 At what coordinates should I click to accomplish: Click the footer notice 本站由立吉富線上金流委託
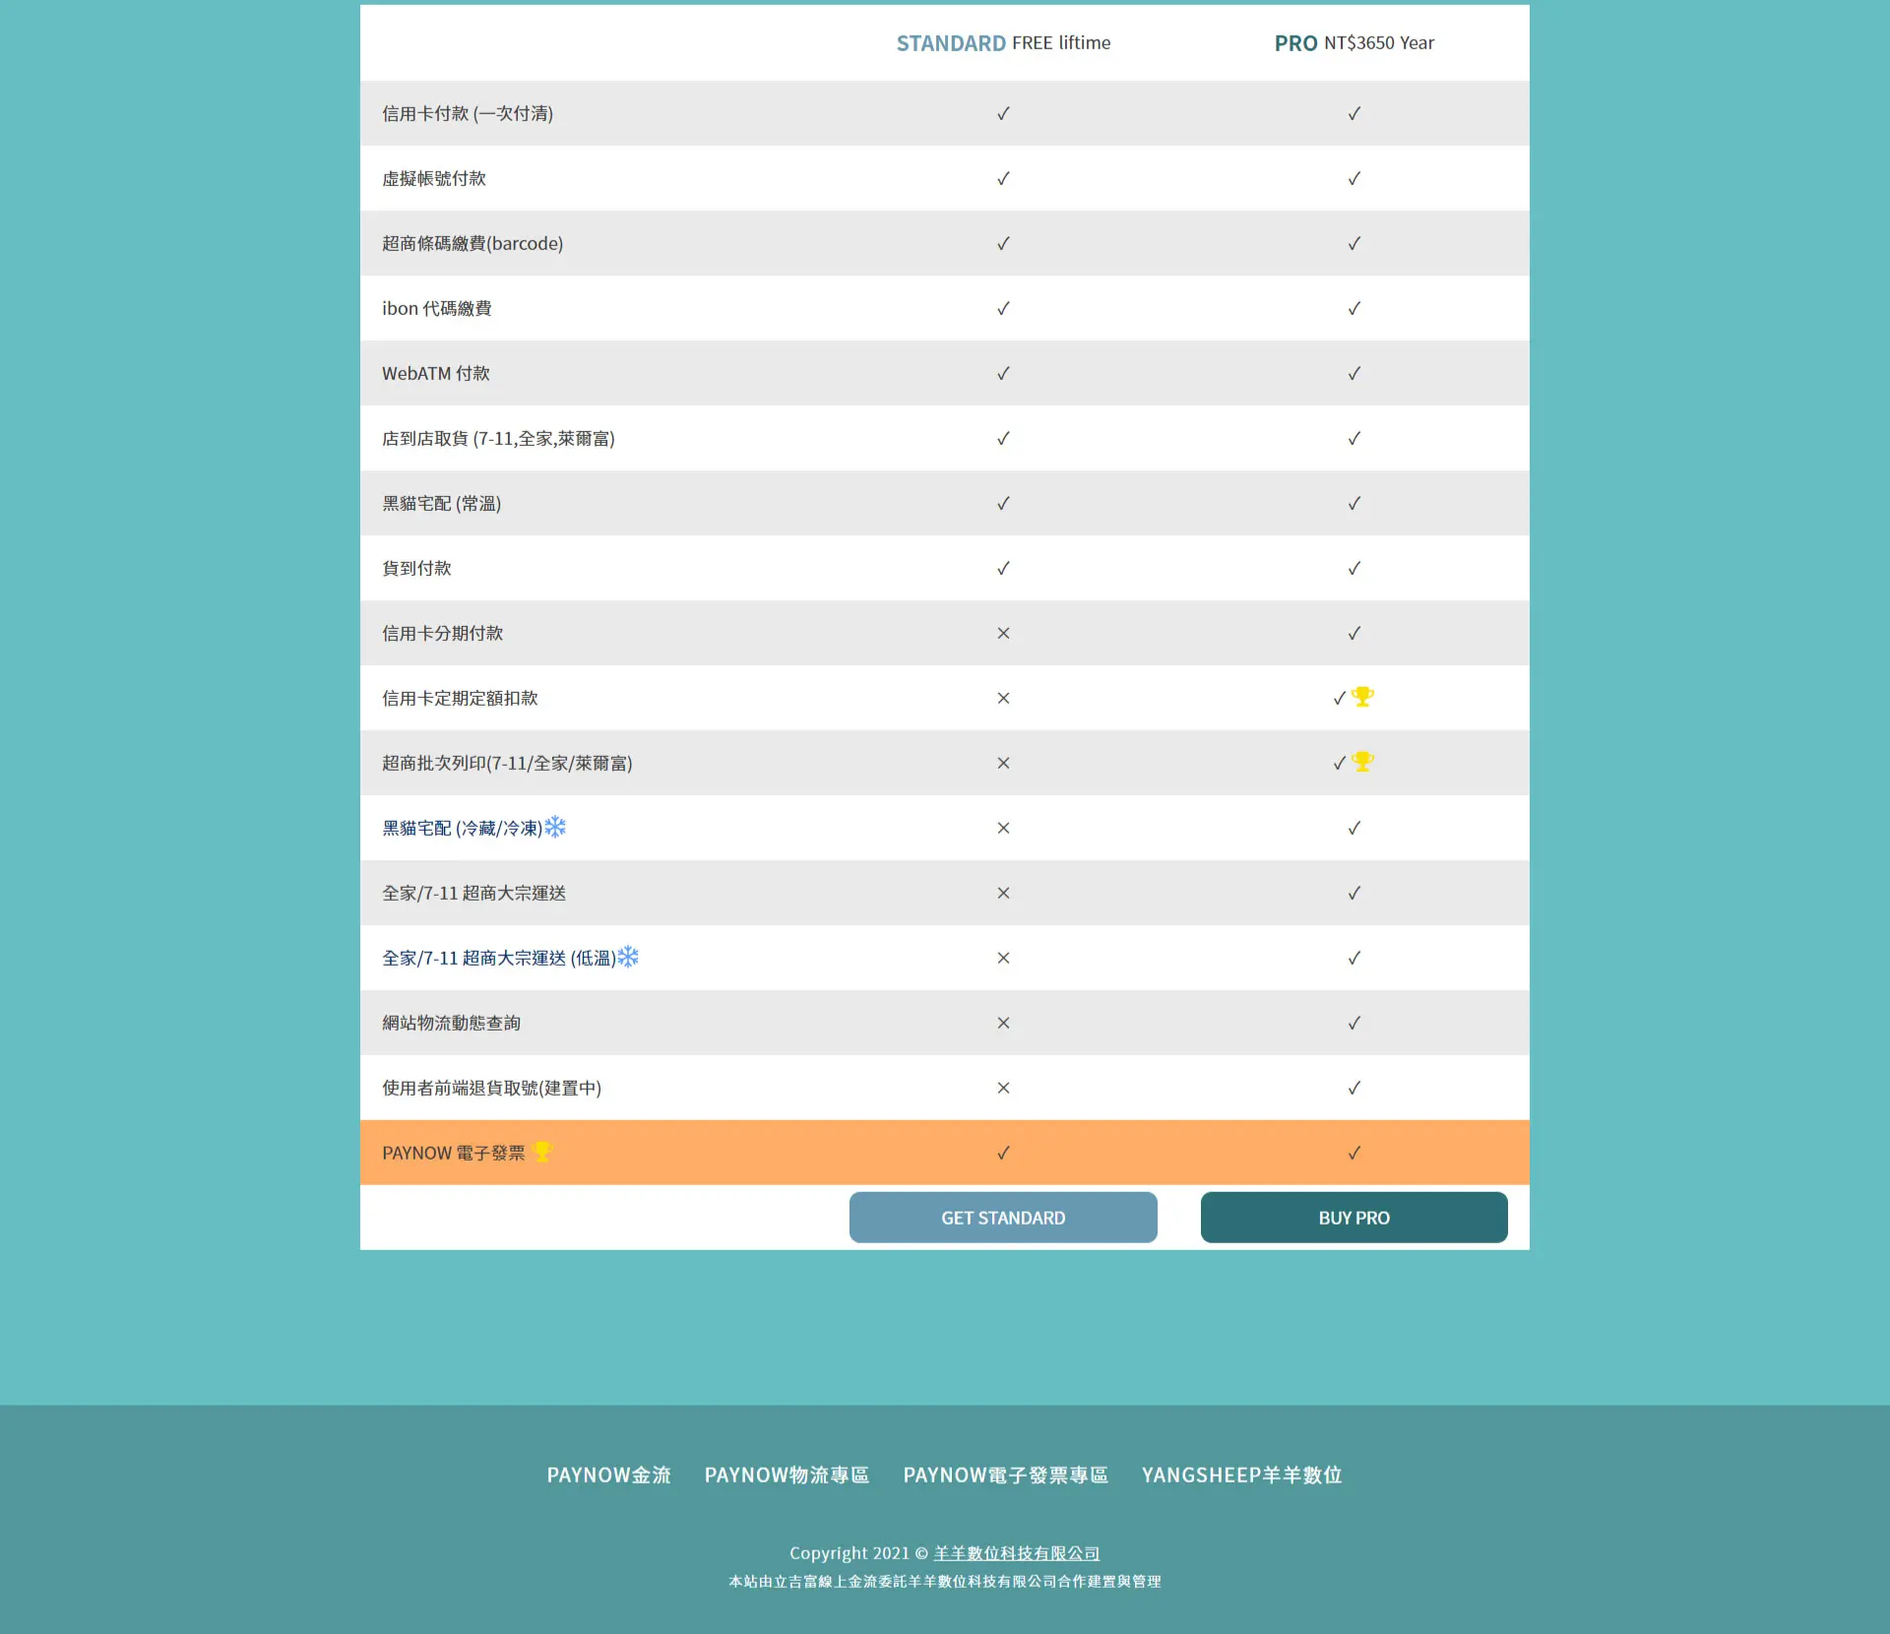pos(945,1581)
